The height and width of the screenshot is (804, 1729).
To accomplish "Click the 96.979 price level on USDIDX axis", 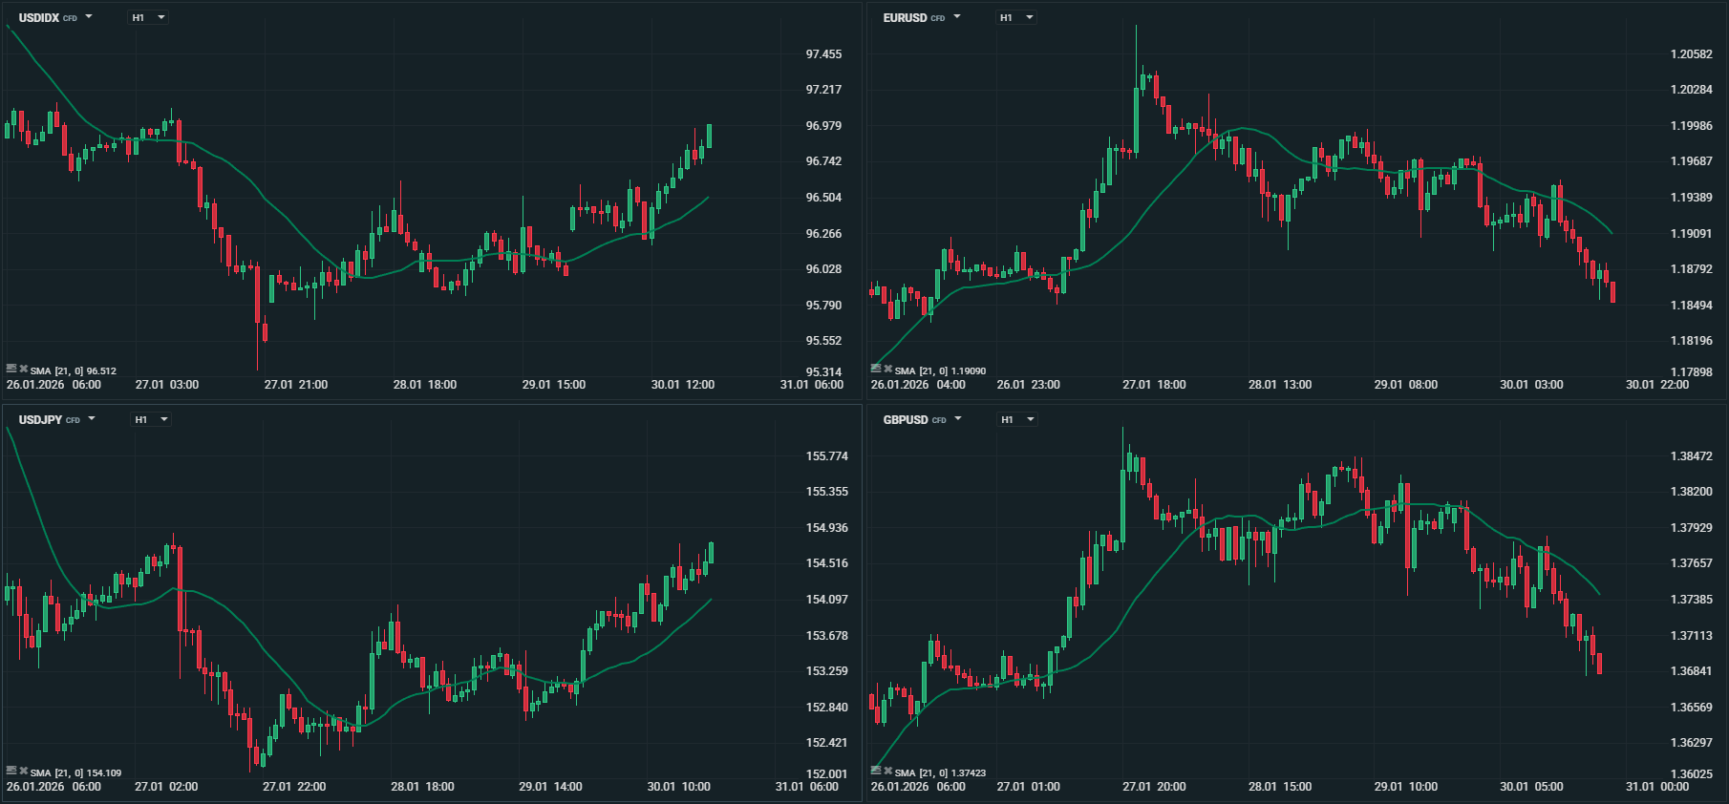I will click(823, 126).
